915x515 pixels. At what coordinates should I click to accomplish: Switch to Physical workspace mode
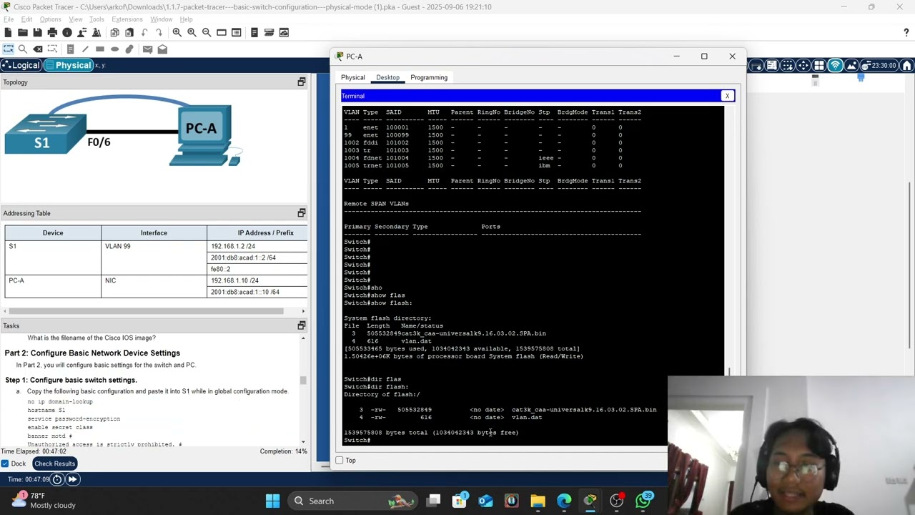69,65
